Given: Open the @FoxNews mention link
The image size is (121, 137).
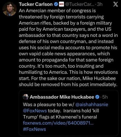Looking at the screenshot, I should (35, 111).
